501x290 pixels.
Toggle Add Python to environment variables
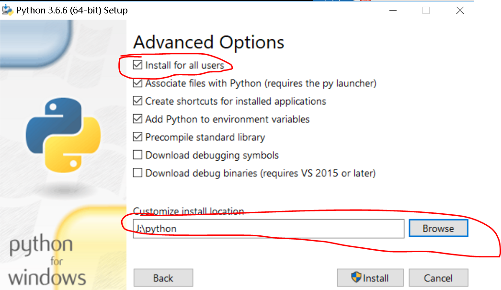pyautogui.click(x=137, y=119)
